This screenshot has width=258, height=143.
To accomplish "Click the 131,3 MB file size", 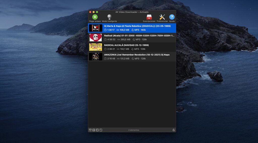I will pos(125,58).
